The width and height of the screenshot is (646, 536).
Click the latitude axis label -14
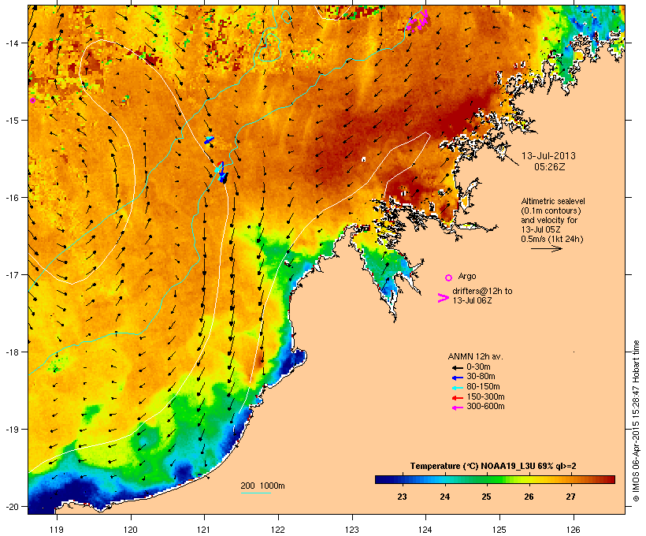(12, 43)
